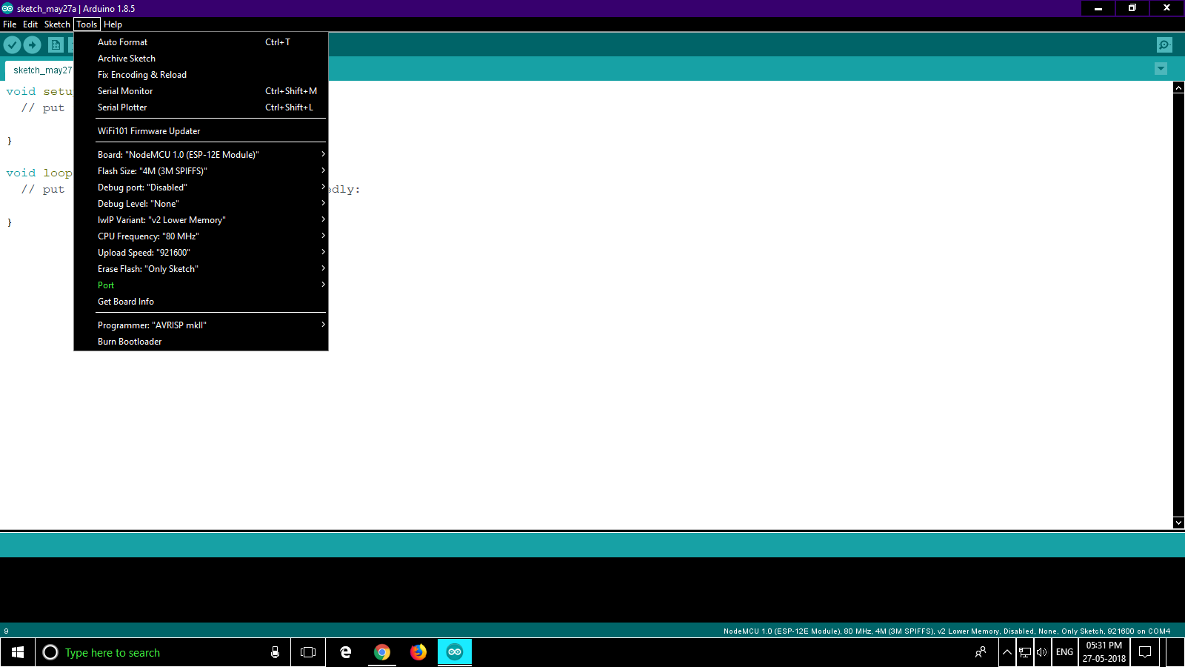Image resolution: width=1185 pixels, height=667 pixels.
Task: Click the New sketch page icon
Action: tap(56, 45)
